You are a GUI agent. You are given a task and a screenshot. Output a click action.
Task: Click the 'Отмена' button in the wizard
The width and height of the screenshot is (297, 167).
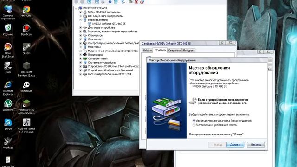[x=256, y=145]
